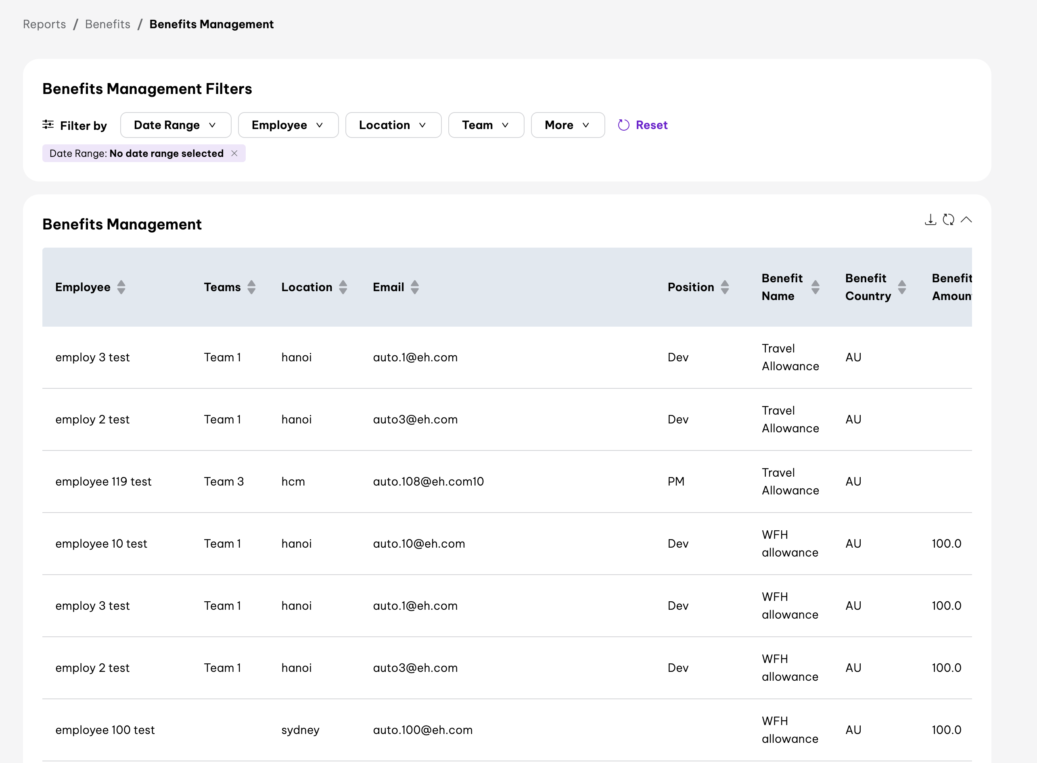Sort by Benefit Name column arrows

(x=815, y=287)
